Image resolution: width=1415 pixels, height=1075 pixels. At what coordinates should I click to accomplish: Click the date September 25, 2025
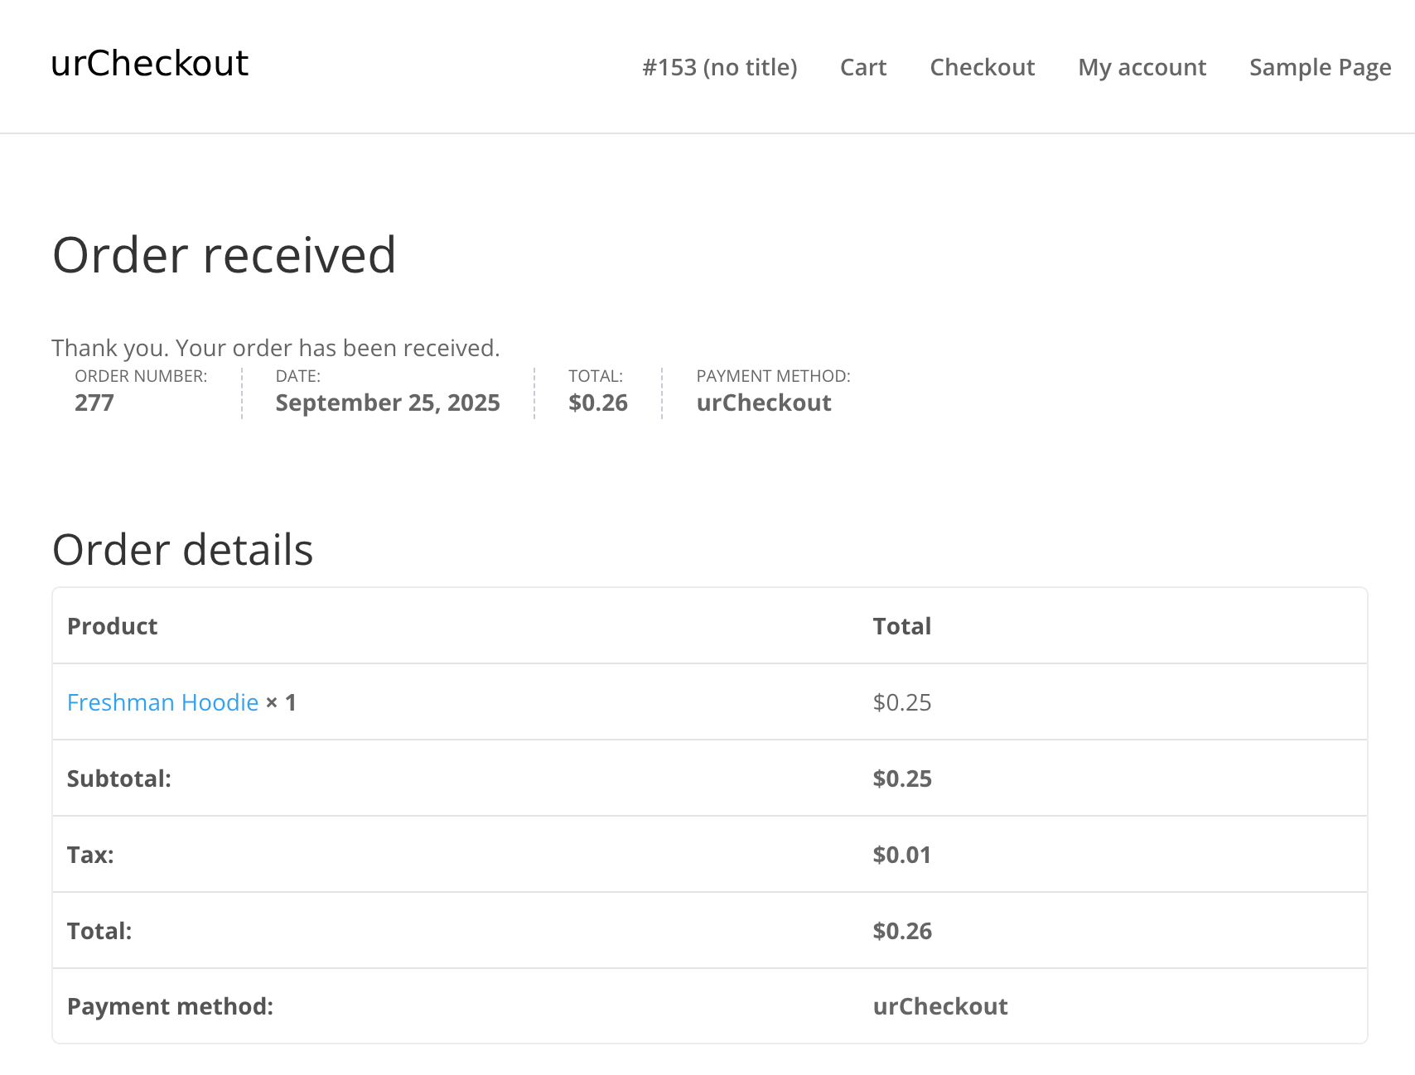[387, 403]
